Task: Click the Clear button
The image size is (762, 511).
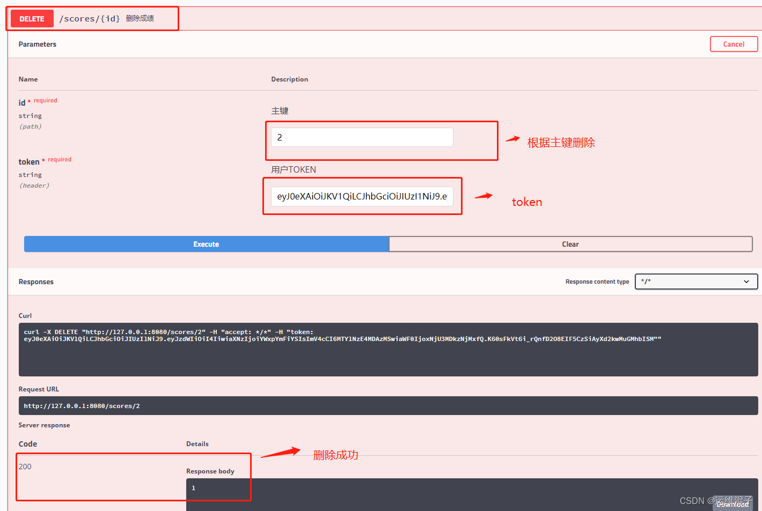Action: 570,244
